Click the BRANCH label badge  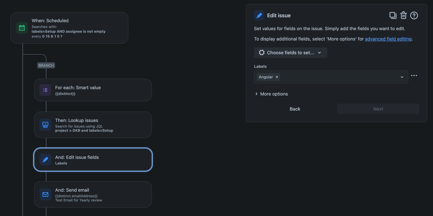point(46,66)
